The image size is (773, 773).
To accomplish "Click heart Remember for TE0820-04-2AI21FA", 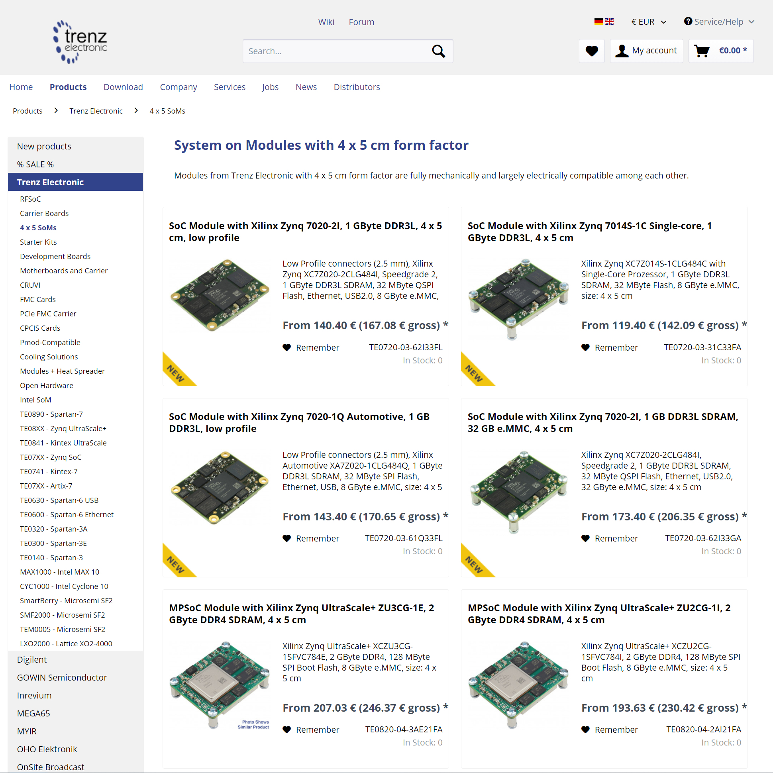I will (x=609, y=730).
